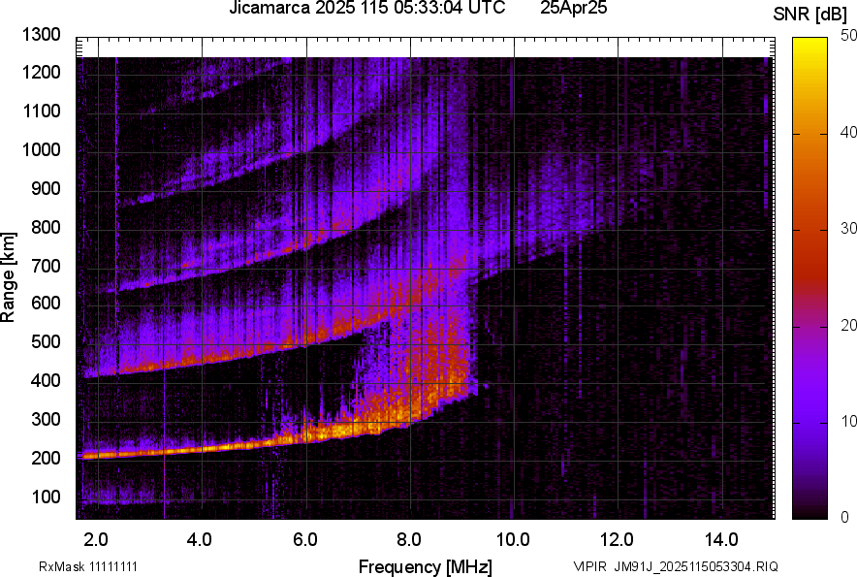Click range tick label '800'

point(46,227)
